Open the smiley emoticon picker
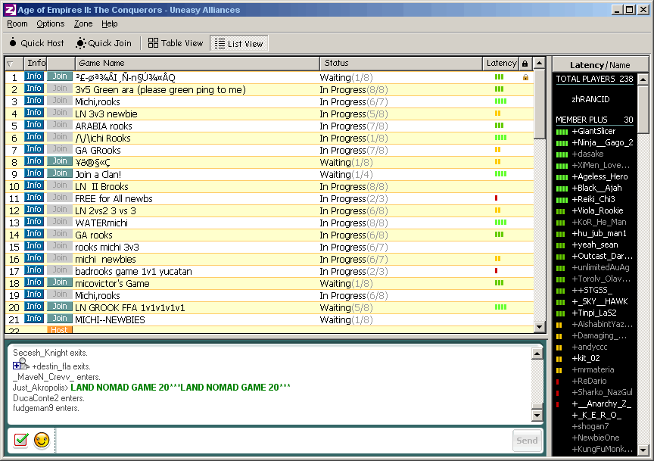654x461 pixels. pyautogui.click(x=42, y=441)
